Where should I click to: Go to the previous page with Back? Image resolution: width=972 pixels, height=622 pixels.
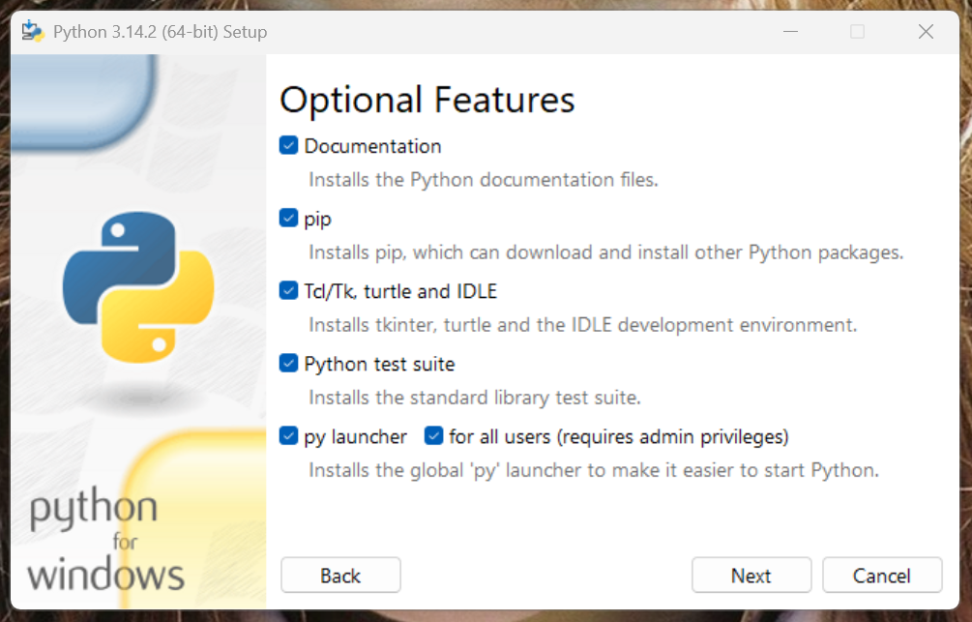[x=340, y=576]
